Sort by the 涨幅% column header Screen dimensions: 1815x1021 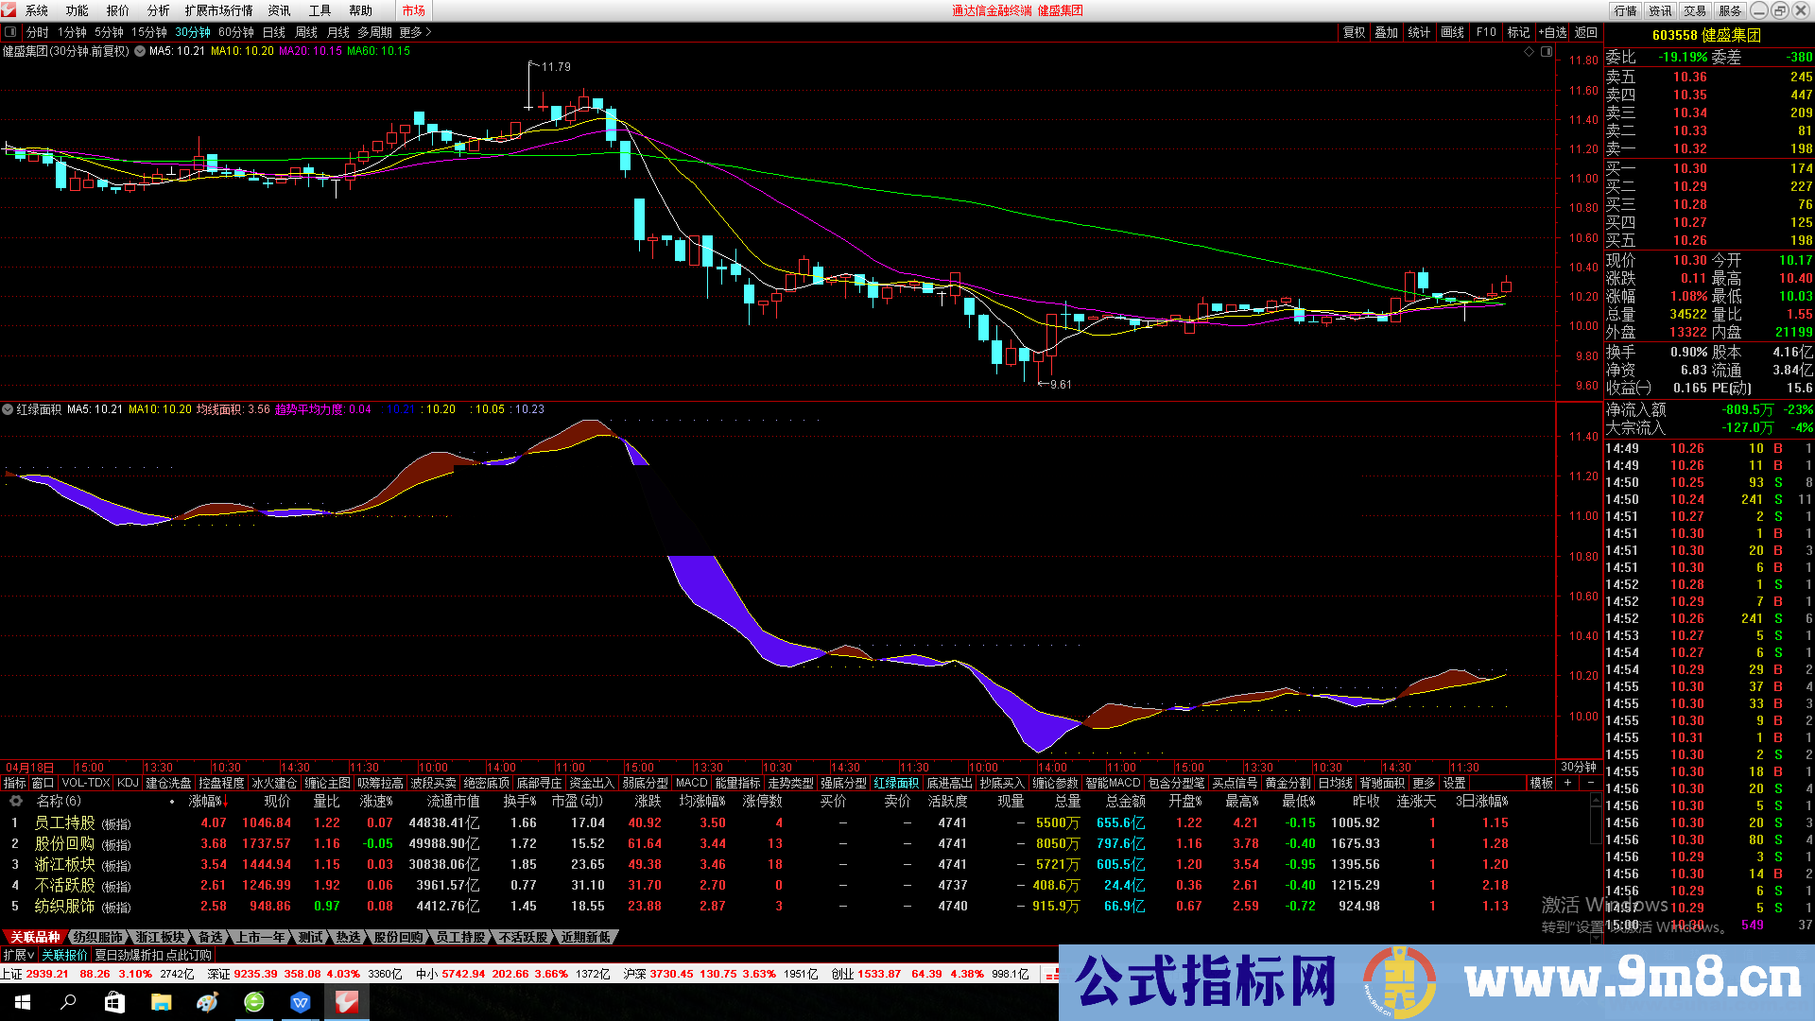coord(206,801)
